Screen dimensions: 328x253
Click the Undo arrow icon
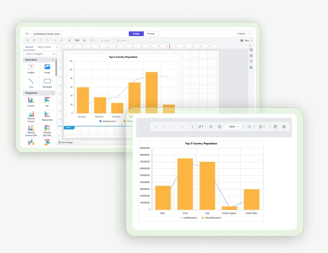(x=55, y=41)
